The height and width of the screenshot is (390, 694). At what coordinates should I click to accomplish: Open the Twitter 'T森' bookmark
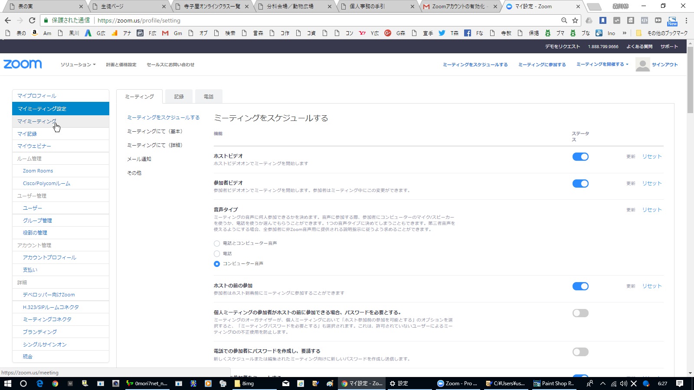coord(449,33)
